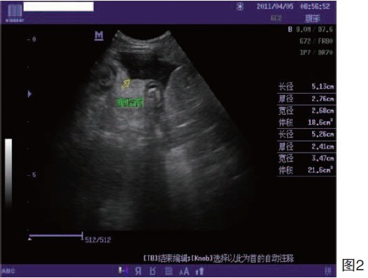Image resolution: width=368 pixels, height=278 pixels.
Task: Select the 6C2 probe label
Action: [x=276, y=18]
